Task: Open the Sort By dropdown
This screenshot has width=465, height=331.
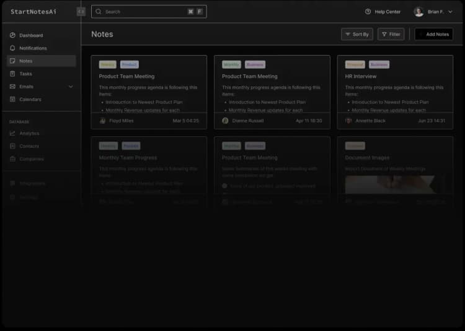Action: click(357, 34)
